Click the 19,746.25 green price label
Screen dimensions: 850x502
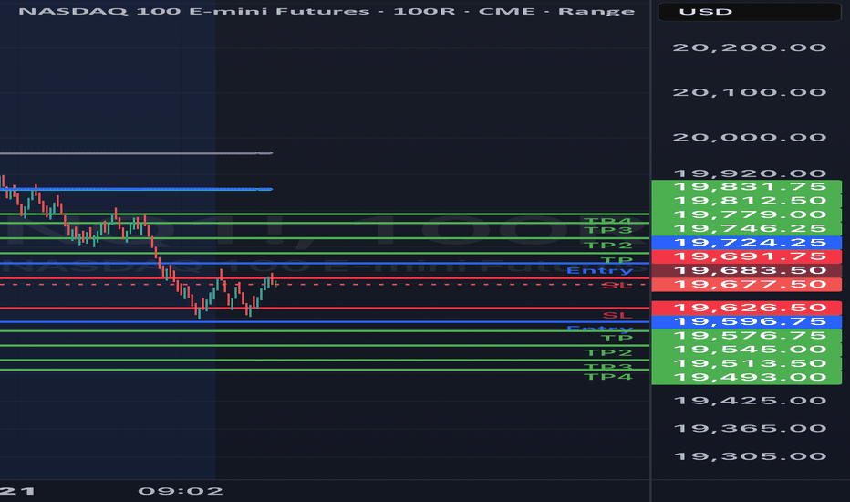(x=746, y=228)
